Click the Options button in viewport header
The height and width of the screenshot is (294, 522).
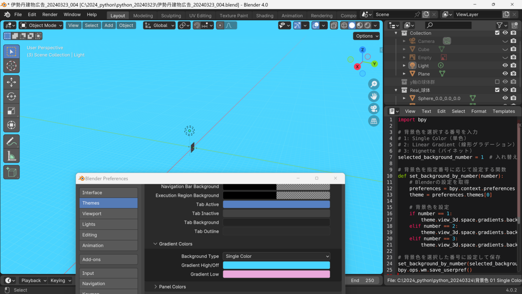point(366,36)
